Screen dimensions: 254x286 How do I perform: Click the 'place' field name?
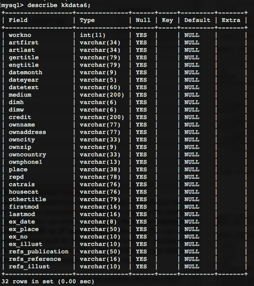pyautogui.click(x=18, y=170)
